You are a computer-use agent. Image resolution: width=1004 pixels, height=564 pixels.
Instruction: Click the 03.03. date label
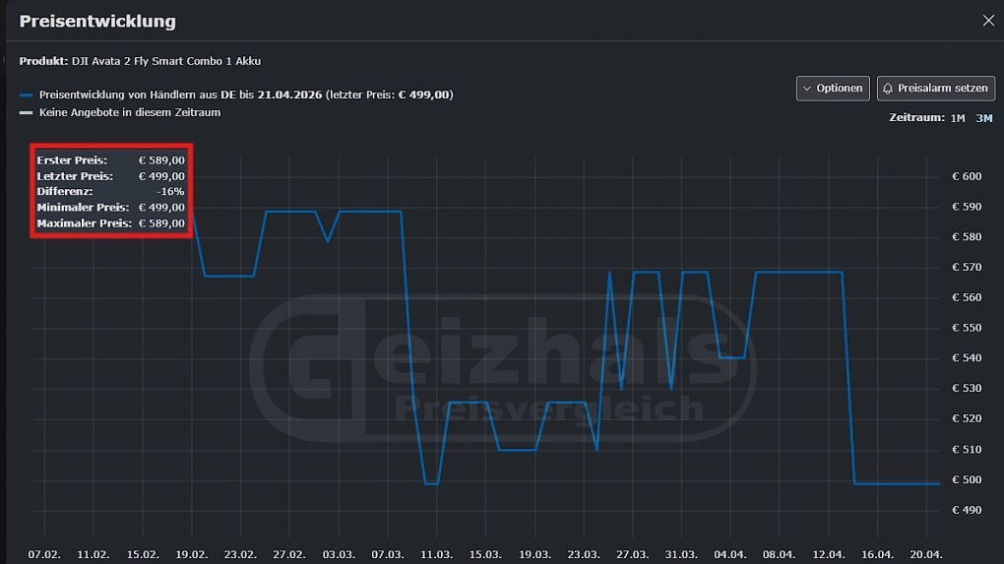(x=338, y=554)
